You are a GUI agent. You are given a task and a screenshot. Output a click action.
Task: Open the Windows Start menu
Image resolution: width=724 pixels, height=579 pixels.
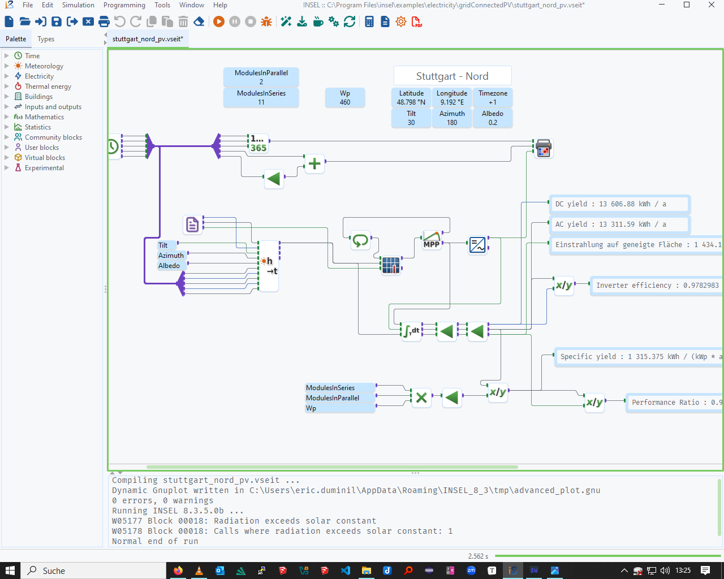10,571
